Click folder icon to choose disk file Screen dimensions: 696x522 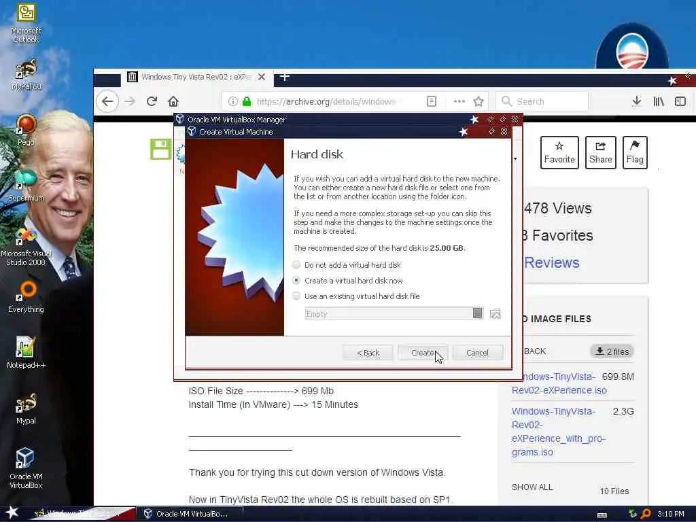click(x=495, y=314)
